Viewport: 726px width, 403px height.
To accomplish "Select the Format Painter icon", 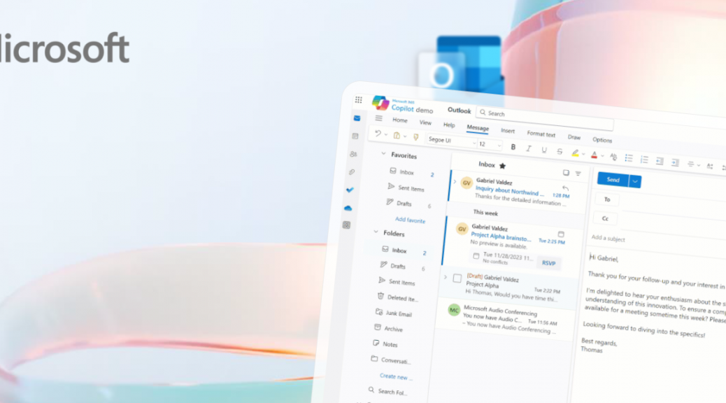I will point(415,136).
